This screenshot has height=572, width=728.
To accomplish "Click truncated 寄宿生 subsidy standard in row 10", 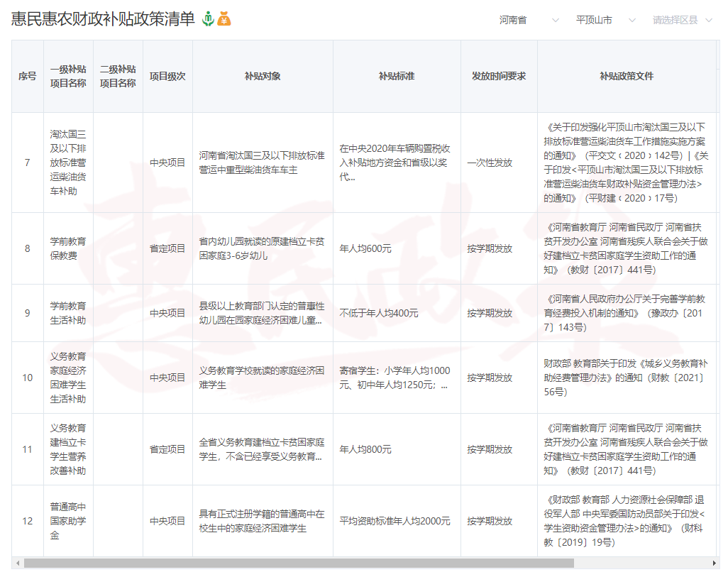I will click(395, 378).
